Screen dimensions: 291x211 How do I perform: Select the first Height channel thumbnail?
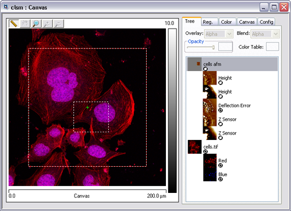pyautogui.click(x=210, y=78)
